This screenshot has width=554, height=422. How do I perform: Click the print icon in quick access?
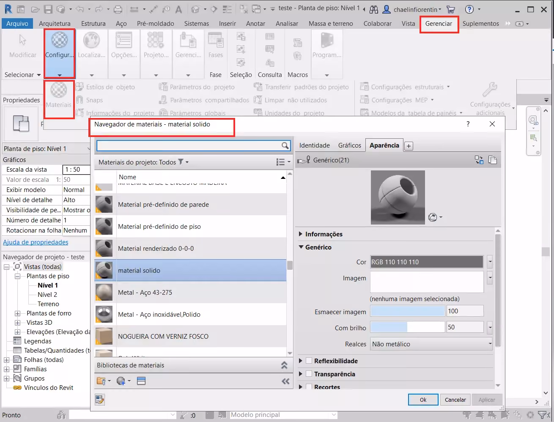click(x=118, y=9)
